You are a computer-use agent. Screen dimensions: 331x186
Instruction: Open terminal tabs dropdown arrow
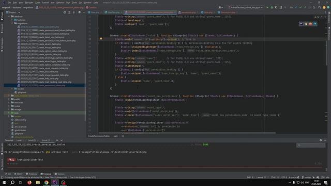[x=62, y=140]
